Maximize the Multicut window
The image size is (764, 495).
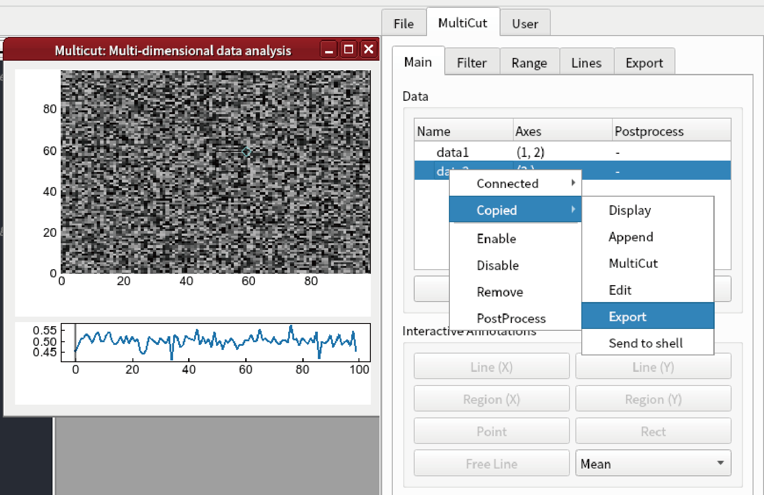click(x=348, y=49)
